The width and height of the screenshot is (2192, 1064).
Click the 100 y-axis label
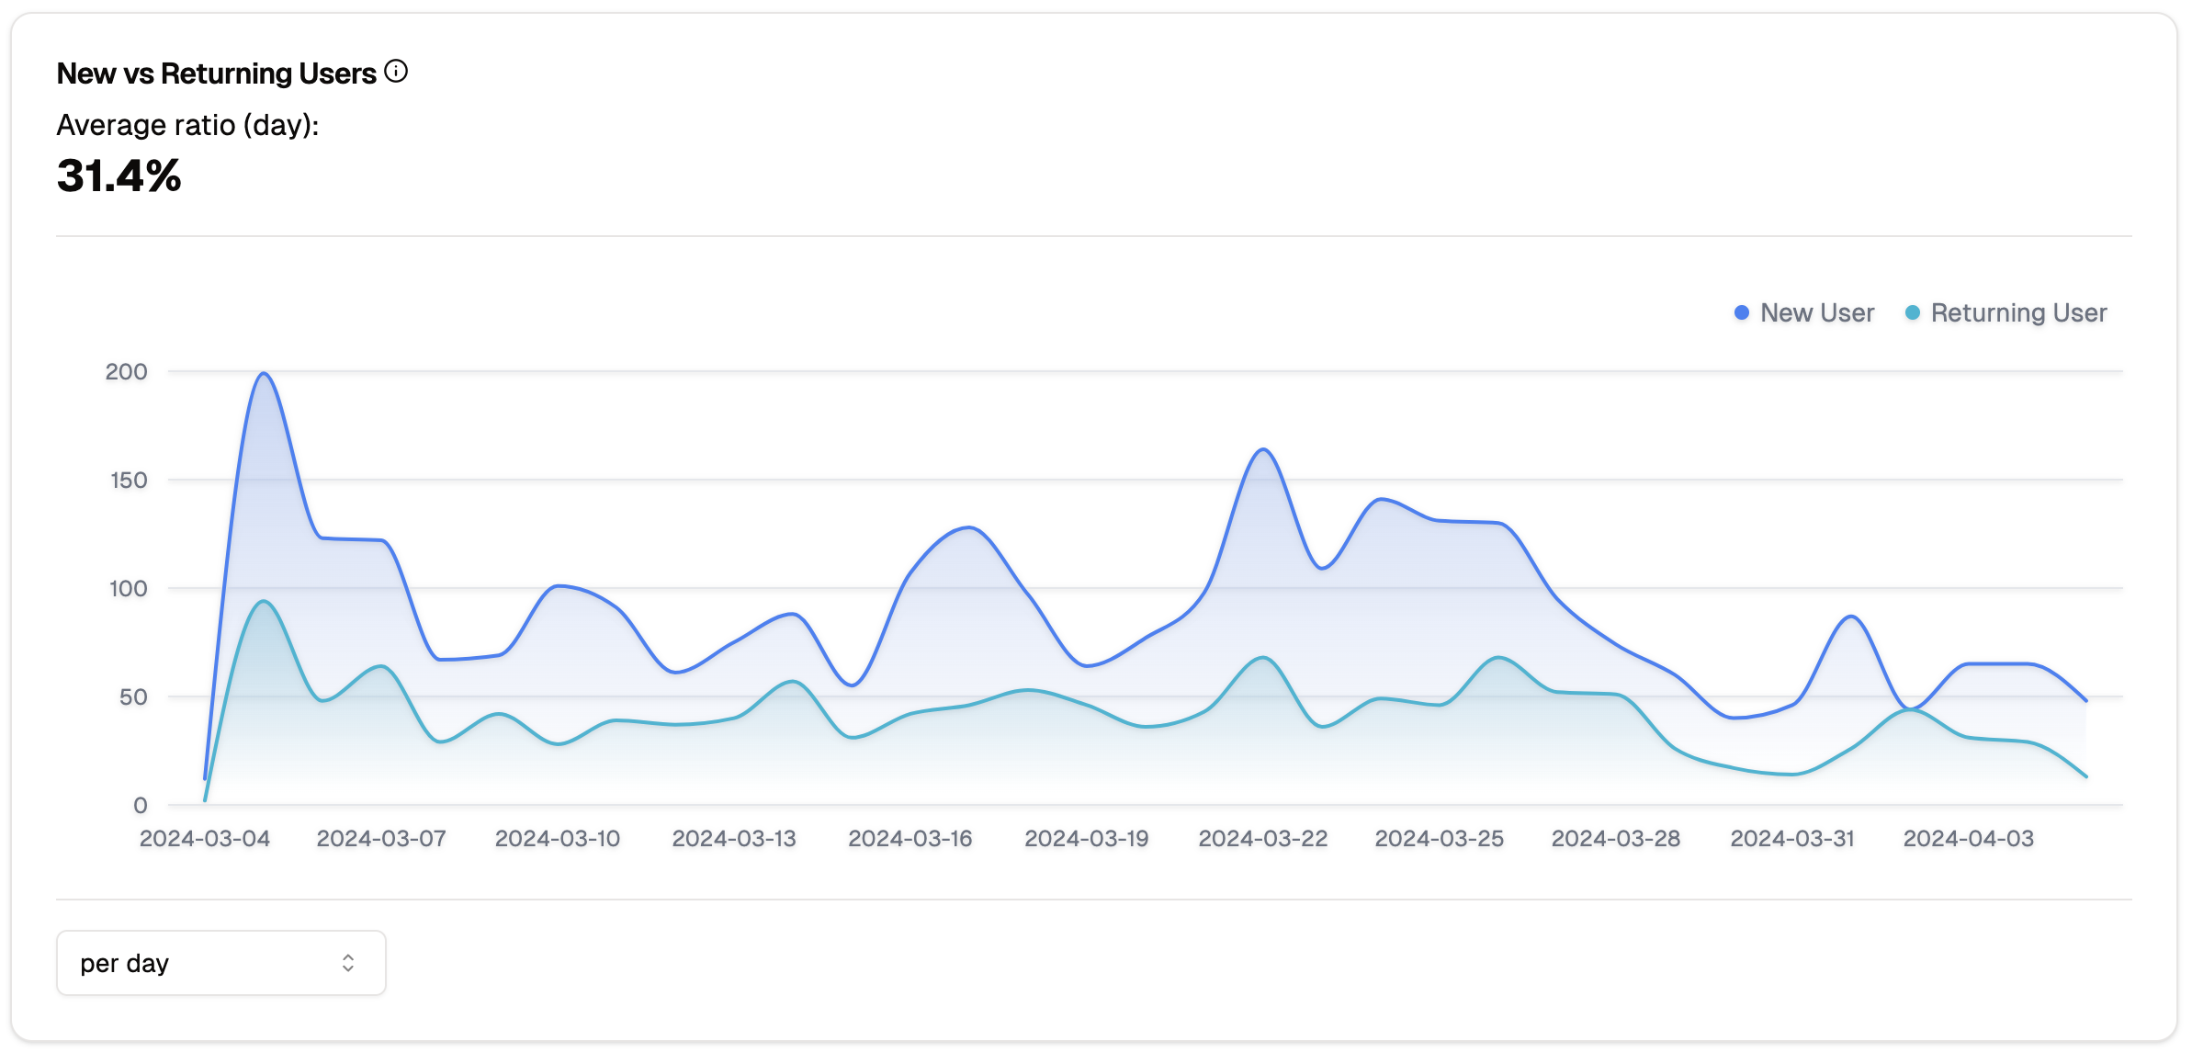click(x=129, y=589)
